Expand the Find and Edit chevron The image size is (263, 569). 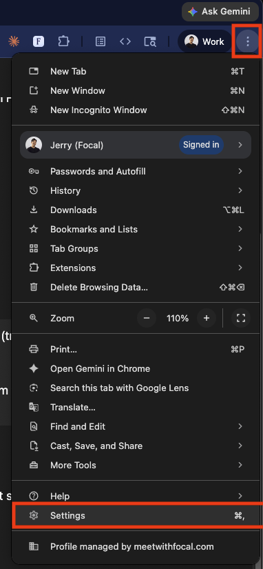tap(240, 426)
